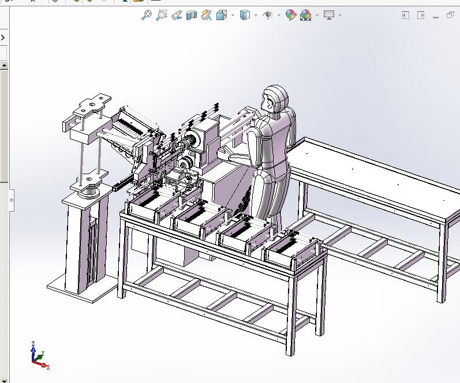Viewport: 460px width, 383px height.
Task: Click the Display Style cube icon
Action: coord(245,15)
